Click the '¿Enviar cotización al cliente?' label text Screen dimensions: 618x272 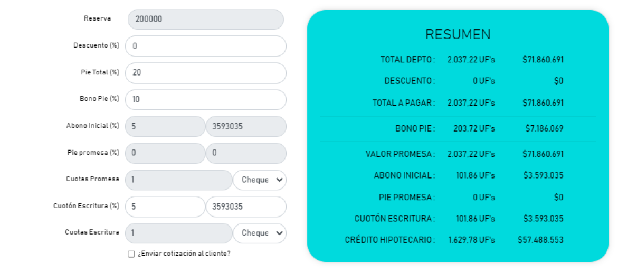pyautogui.click(x=184, y=254)
